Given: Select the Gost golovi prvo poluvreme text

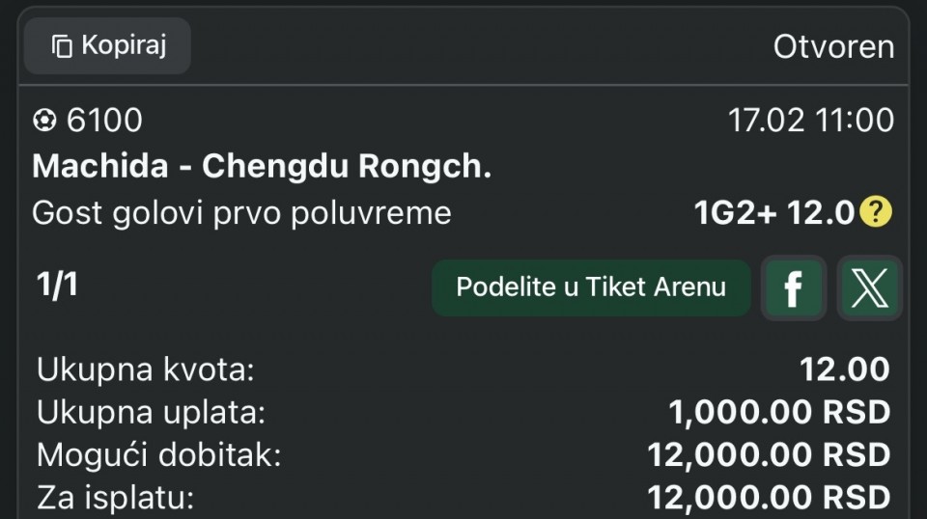Looking at the screenshot, I should click(241, 212).
